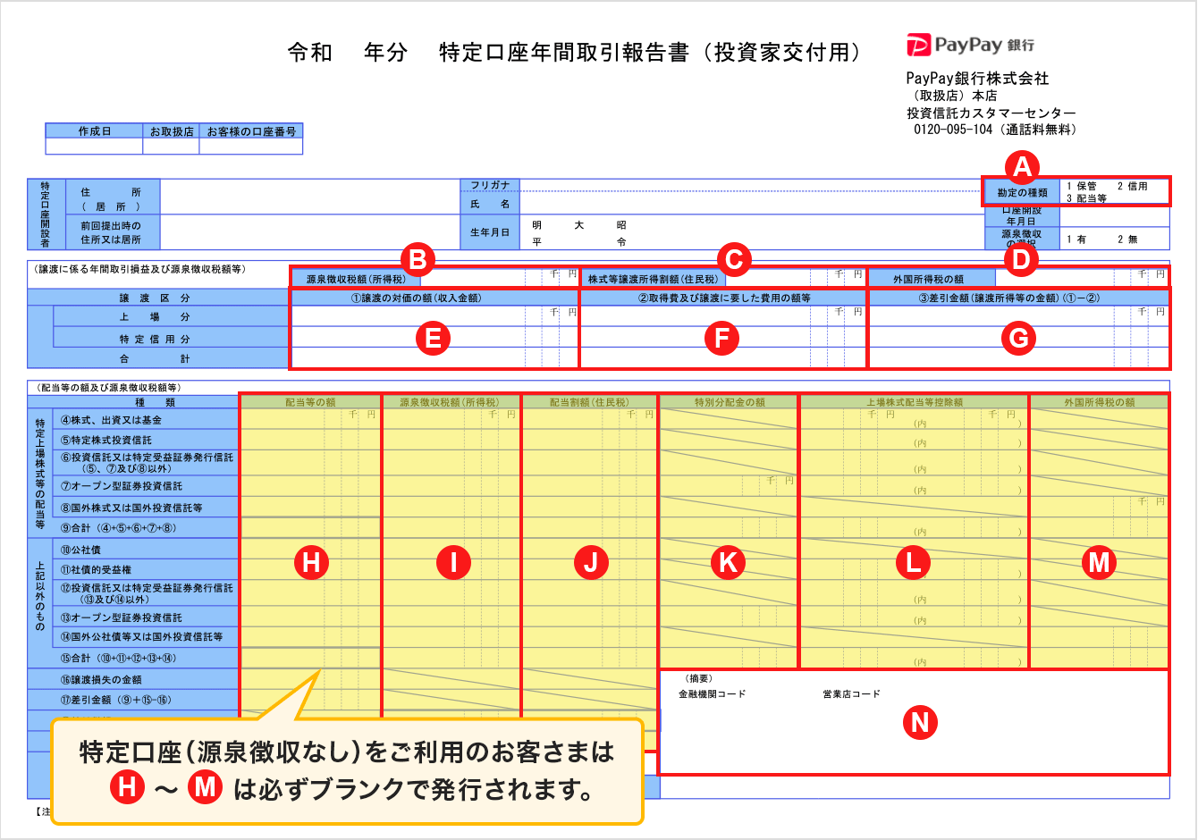
Task: Click the red circle marker A
Action: [x=1020, y=167]
